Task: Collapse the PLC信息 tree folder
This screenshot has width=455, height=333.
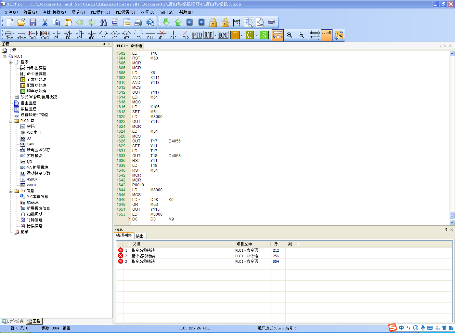Action: click(11, 191)
